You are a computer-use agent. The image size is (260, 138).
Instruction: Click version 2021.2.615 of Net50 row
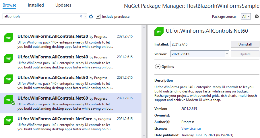(x=125, y=77)
